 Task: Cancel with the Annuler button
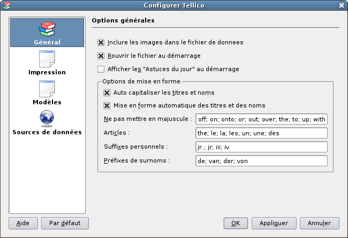click(320, 223)
